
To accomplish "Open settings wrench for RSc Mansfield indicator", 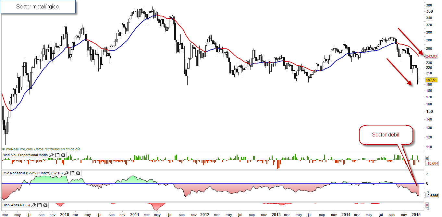I will [x=67, y=173].
